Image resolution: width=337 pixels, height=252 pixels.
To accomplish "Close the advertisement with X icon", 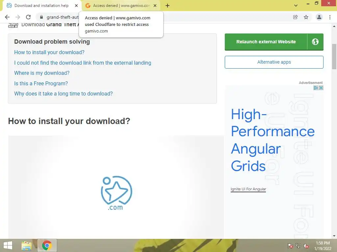I will 321,88.
